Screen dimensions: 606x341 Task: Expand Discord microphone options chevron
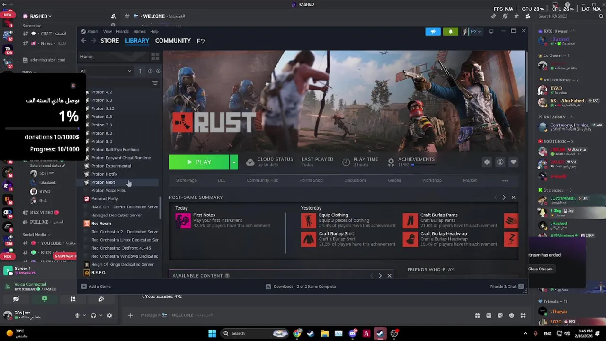84,315
